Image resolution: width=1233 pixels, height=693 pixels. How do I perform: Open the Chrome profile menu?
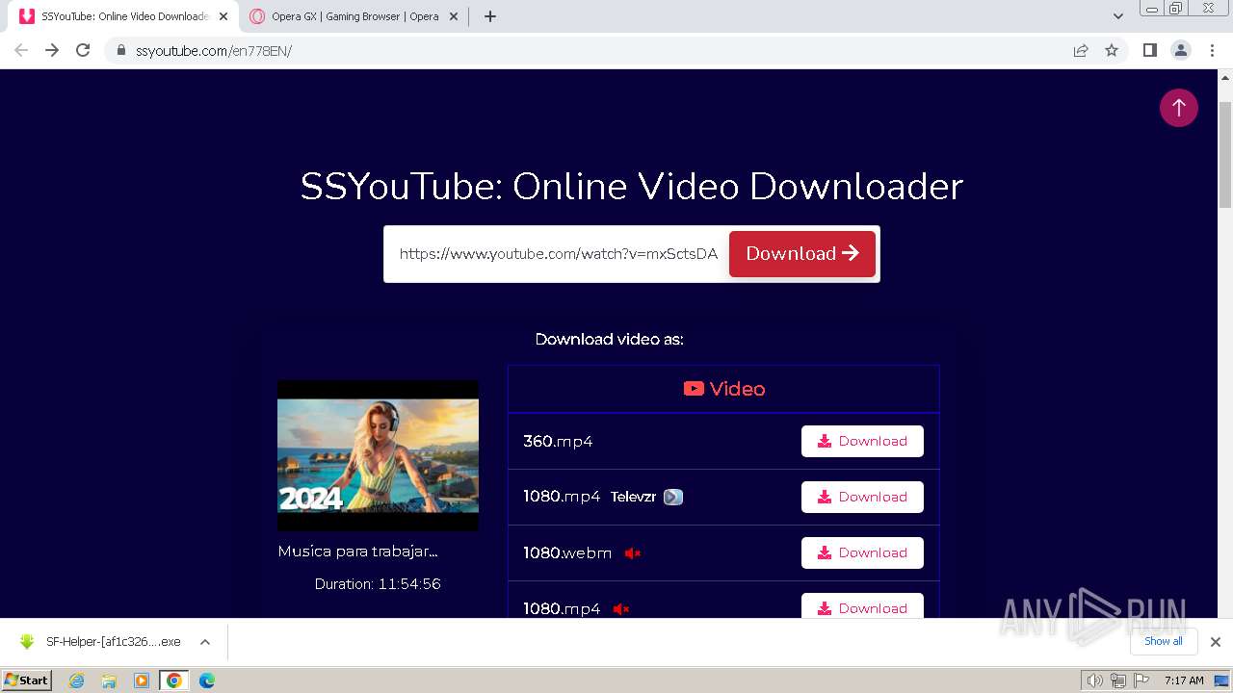tap(1180, 50)
